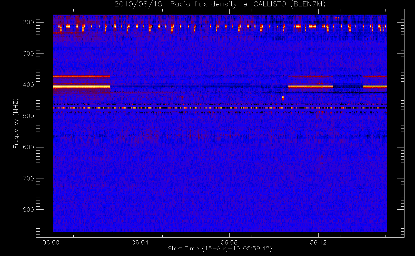Click the 200 frequency tick label

pyautogui.click(x=28, y=22)
